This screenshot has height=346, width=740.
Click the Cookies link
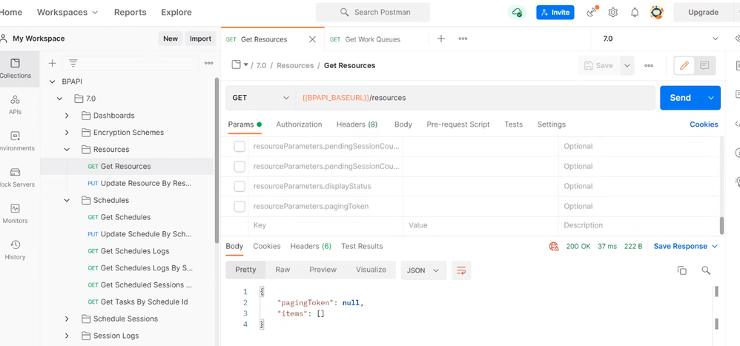(704, 124)
